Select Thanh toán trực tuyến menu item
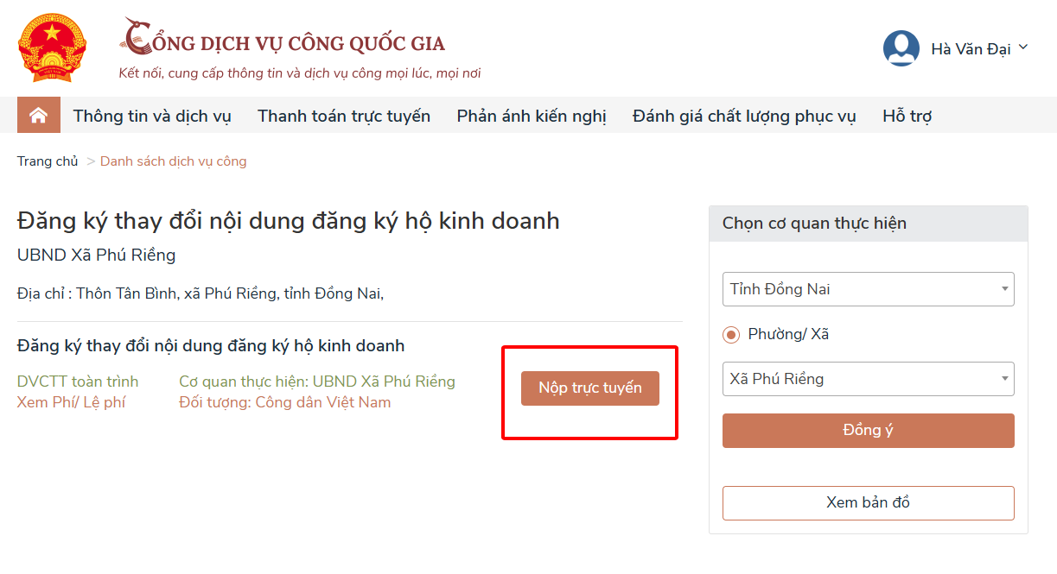1057x574 pixels. tap(343, 115)
